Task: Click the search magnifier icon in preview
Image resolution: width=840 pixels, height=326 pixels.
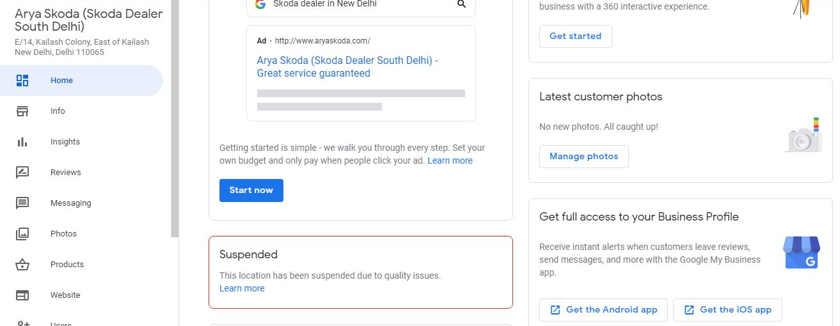Action: pos(461,4)
